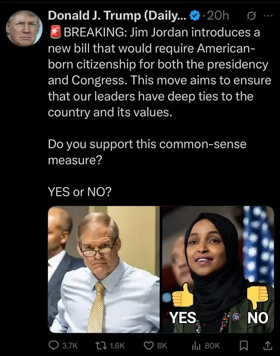Click the reply speech bubble icon
This screenshot has width=280, height=356.
(53, 345)
